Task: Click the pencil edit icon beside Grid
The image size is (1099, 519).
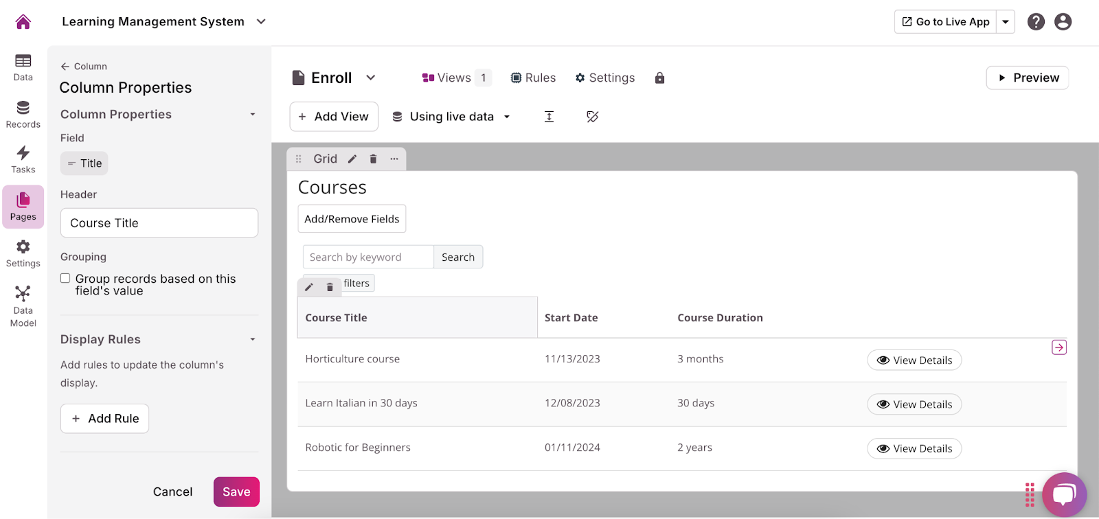Action: [x=352, y=159]
